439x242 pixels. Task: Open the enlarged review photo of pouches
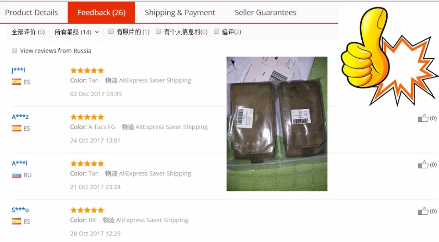[x=277, y=124]
